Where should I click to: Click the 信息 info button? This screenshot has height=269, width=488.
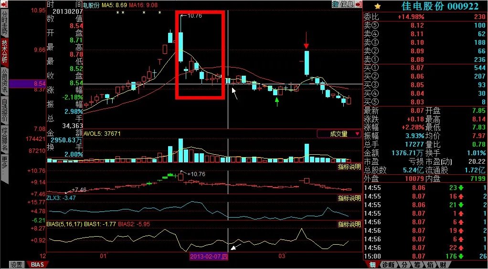click(x=347, y=4)
